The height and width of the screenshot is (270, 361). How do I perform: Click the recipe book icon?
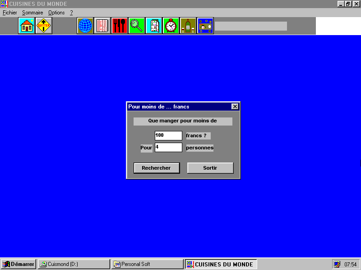pyautogui.click(x=102, y=26)
